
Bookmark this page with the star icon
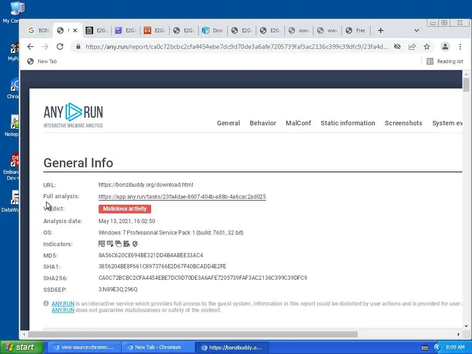(x=427, y=47)
